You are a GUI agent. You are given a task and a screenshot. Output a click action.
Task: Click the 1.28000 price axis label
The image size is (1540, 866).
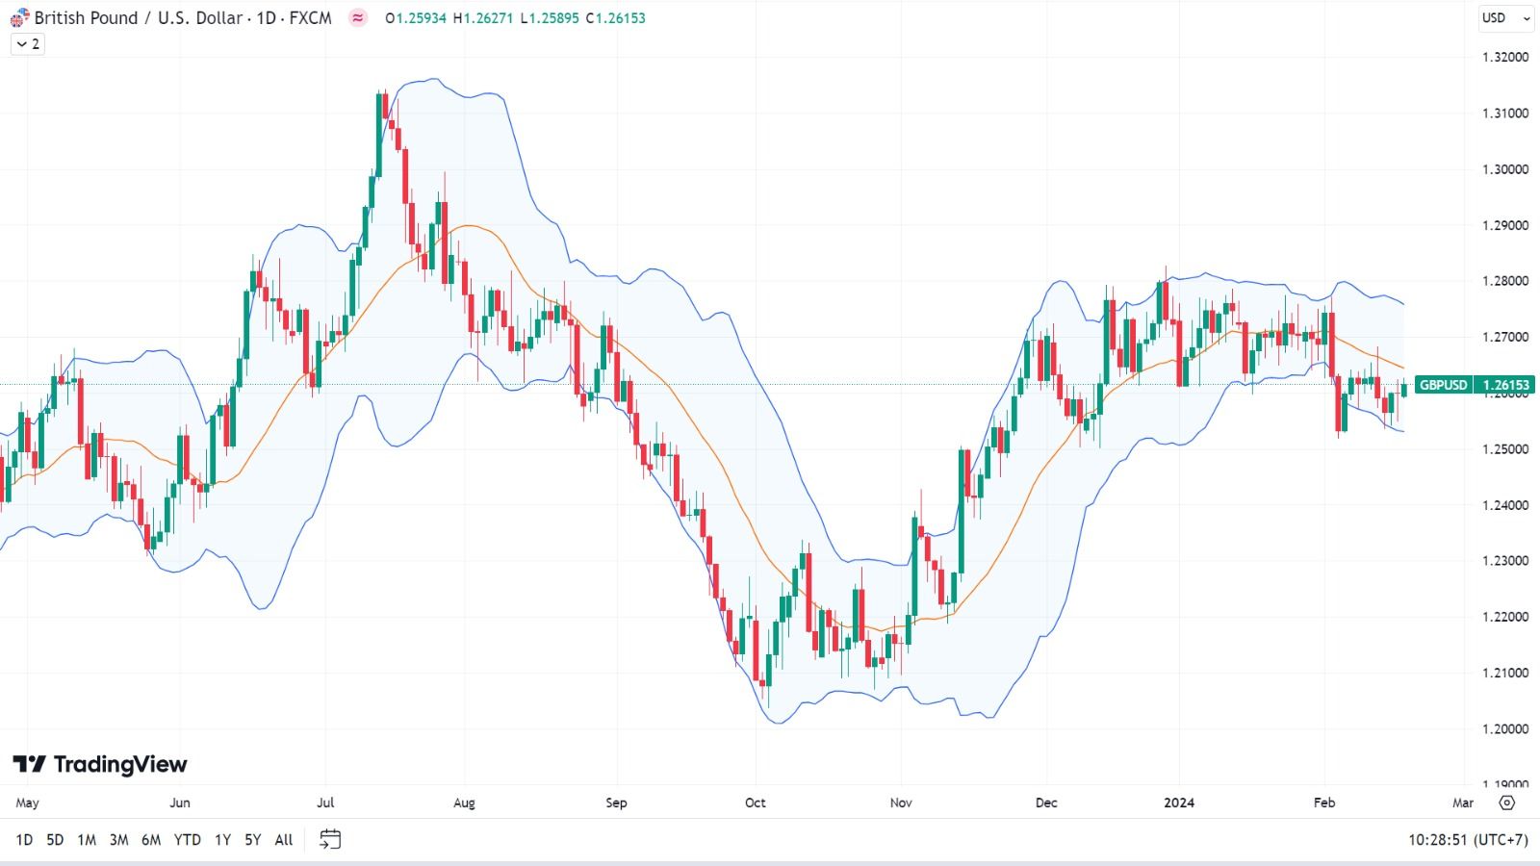[x=1505, y=281]
